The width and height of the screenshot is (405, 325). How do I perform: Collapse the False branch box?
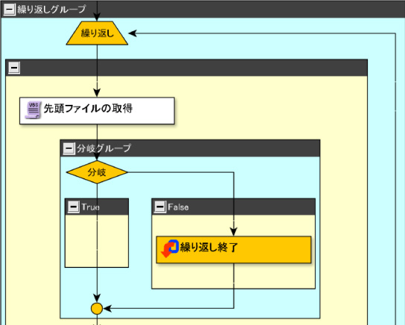tap(160, 207)
